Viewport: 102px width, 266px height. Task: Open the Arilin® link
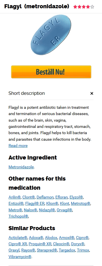[15, 197]
